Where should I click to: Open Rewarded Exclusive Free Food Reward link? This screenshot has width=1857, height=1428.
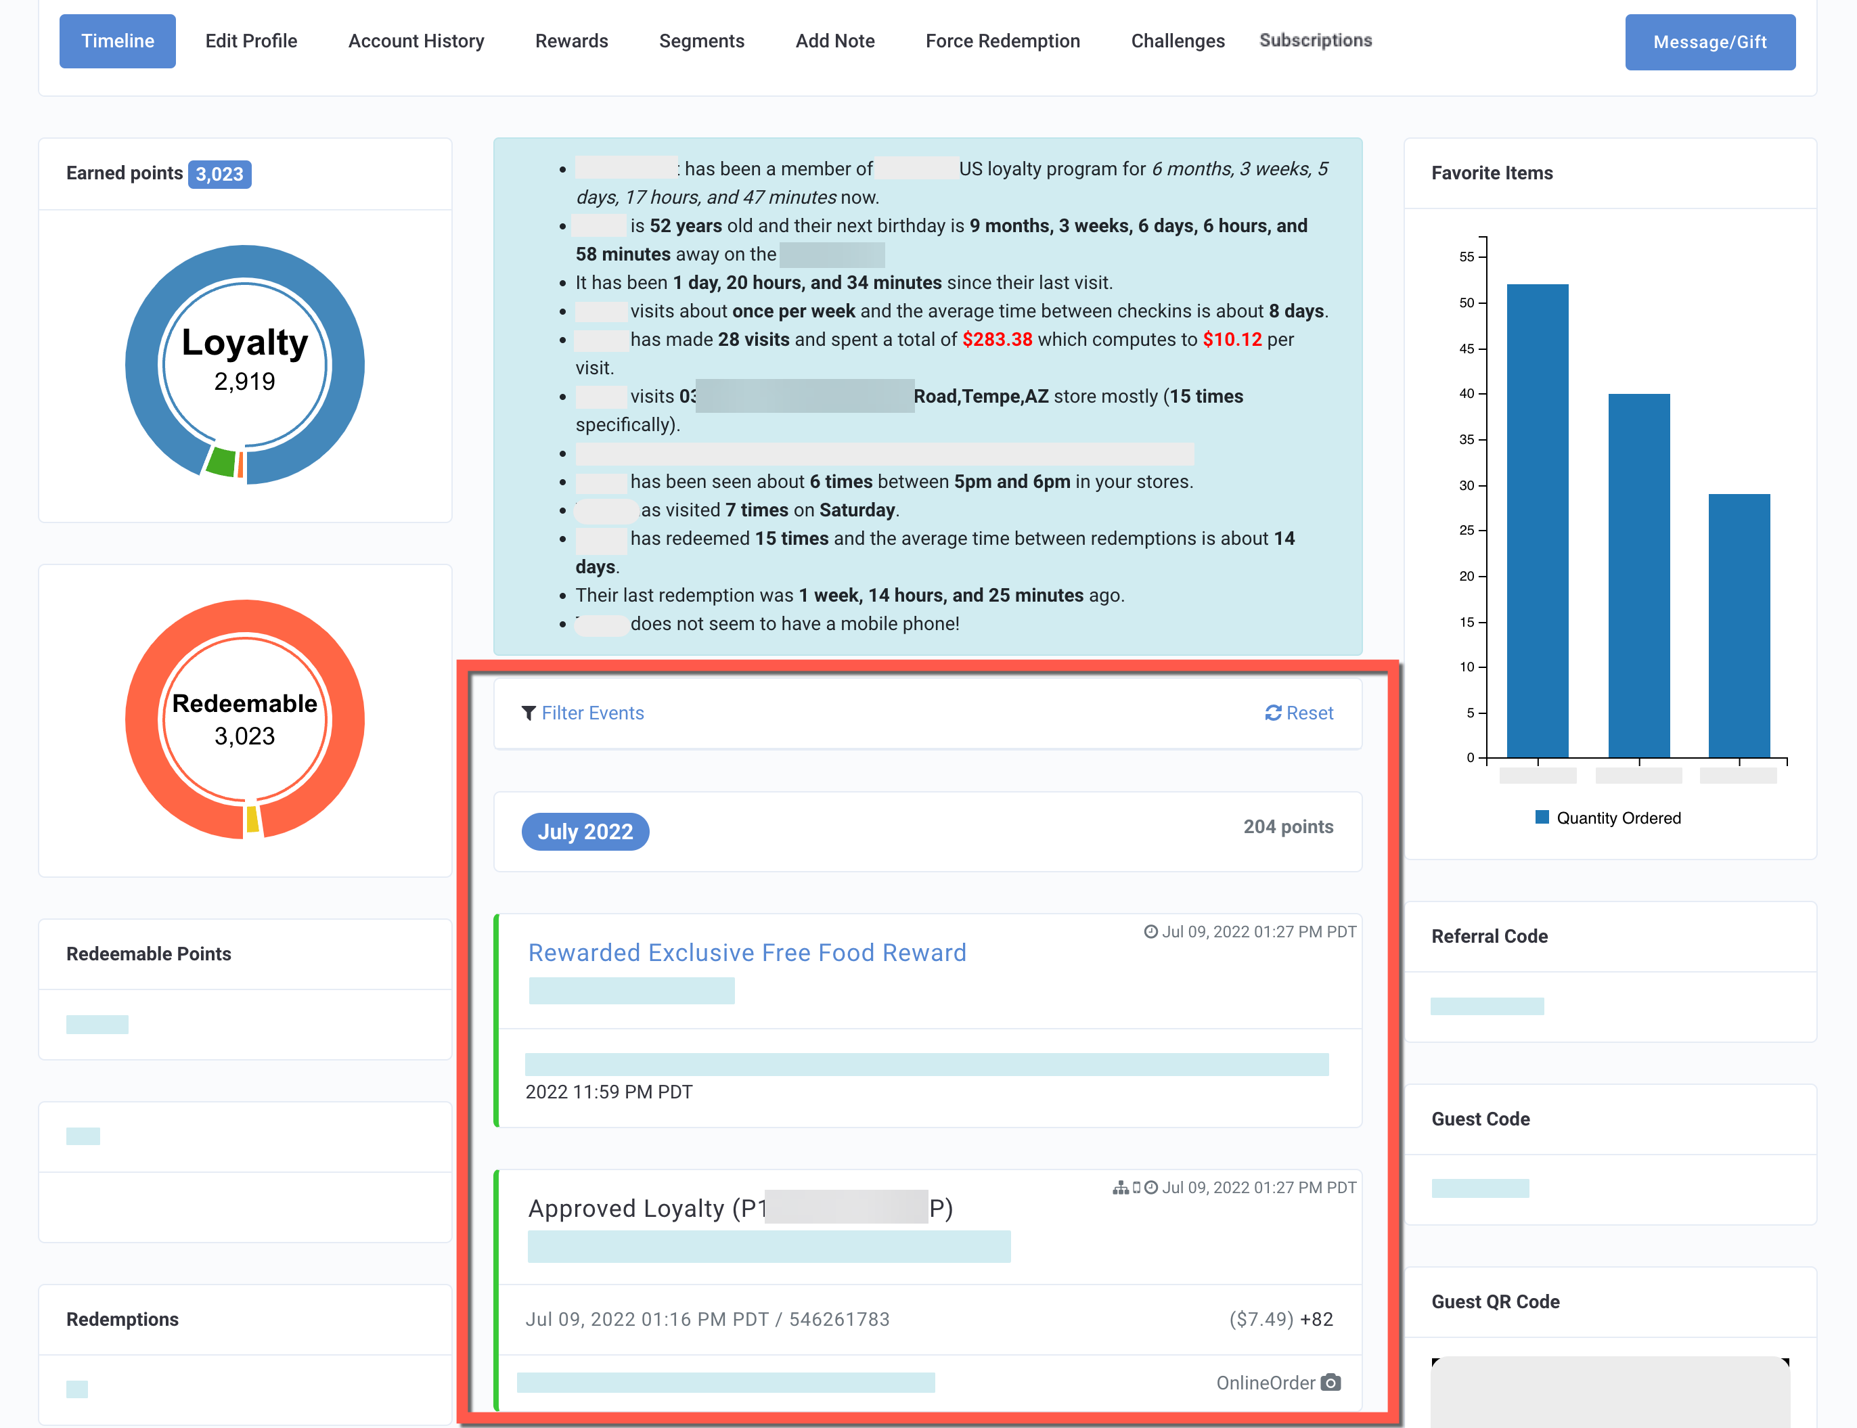click(747, 953)
